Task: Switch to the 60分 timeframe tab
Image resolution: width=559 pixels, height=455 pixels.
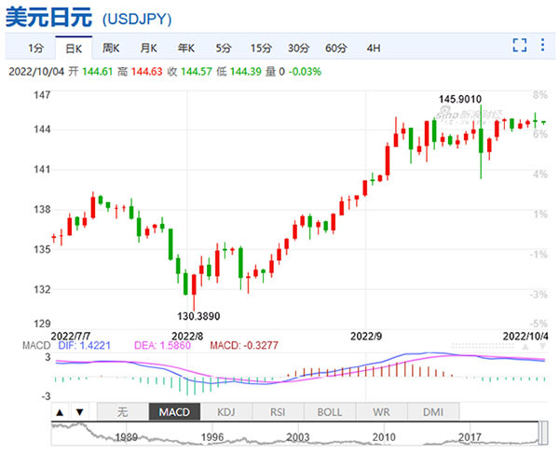Action: (x=335, y=48)
